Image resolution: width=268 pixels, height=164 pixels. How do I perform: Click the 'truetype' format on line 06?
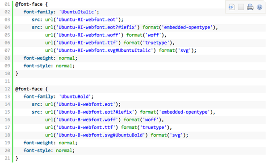coord(156,43)
